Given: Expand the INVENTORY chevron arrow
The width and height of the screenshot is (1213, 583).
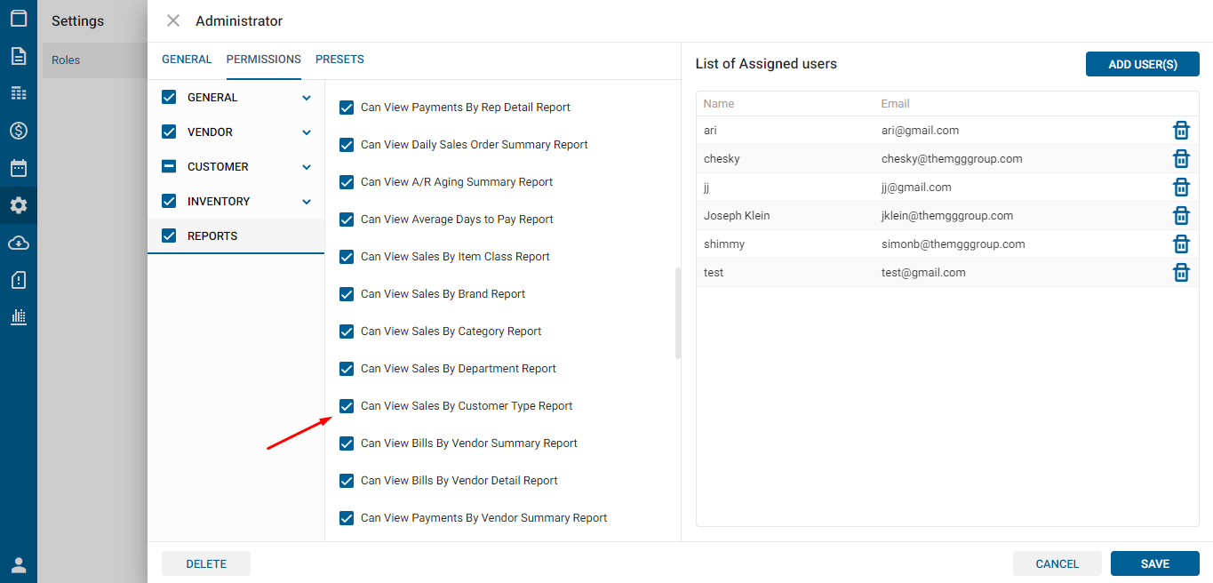Looking at the screenshot, I should pos(307,202).
